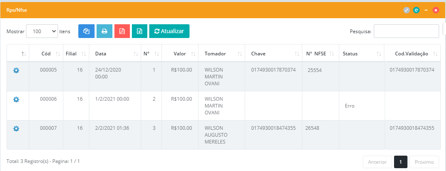This screenshot has height=171, width=446.
Task: Expand the Rps/Nfse panel to fullscreen
Action: click(407, 10)
